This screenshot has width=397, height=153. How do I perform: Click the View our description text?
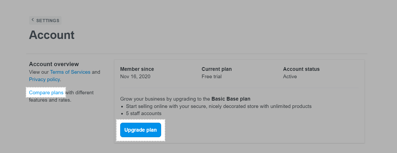(39, 72)
